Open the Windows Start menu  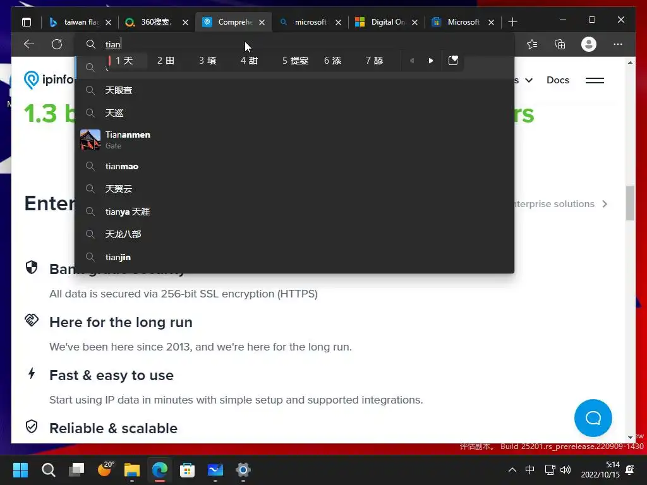(x=20, y=470)
